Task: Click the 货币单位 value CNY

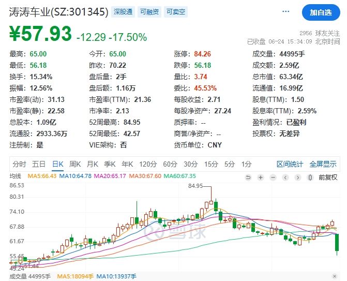Action: pos(215,145)
